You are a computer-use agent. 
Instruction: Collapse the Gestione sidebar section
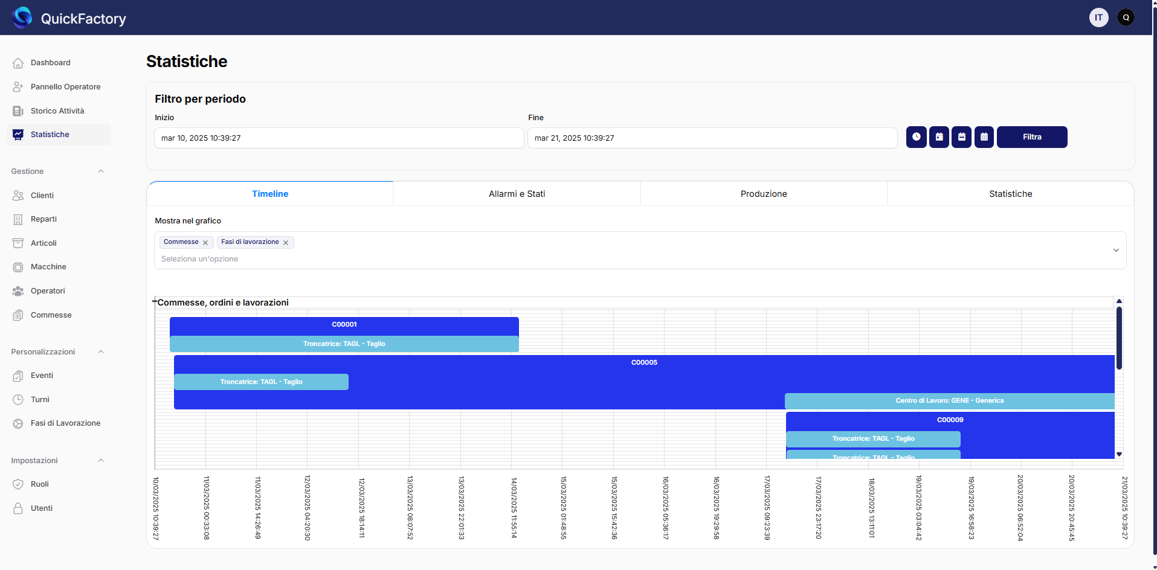pyautogui.click(x=101, y=171)
